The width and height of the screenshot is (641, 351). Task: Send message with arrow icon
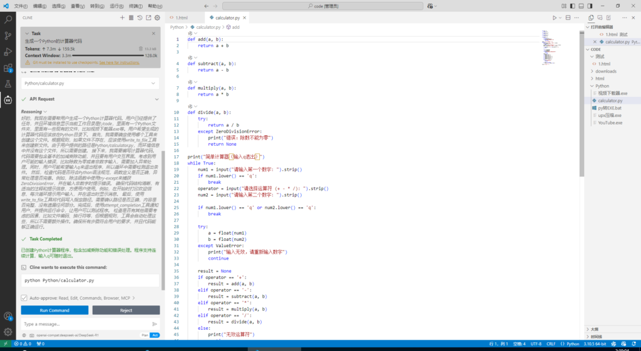[x=155, y=324]
